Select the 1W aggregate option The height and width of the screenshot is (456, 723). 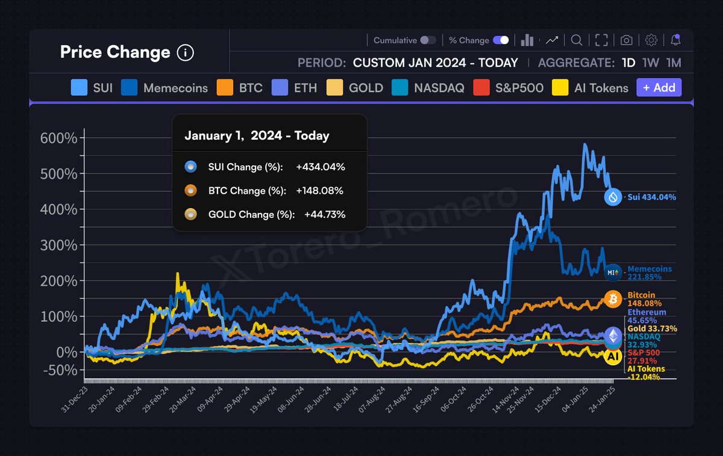tap(651, 63)
